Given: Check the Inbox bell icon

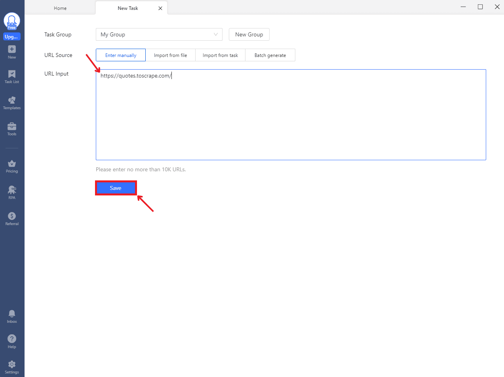Looking at the screenshot, I should (x=12, y=314).
